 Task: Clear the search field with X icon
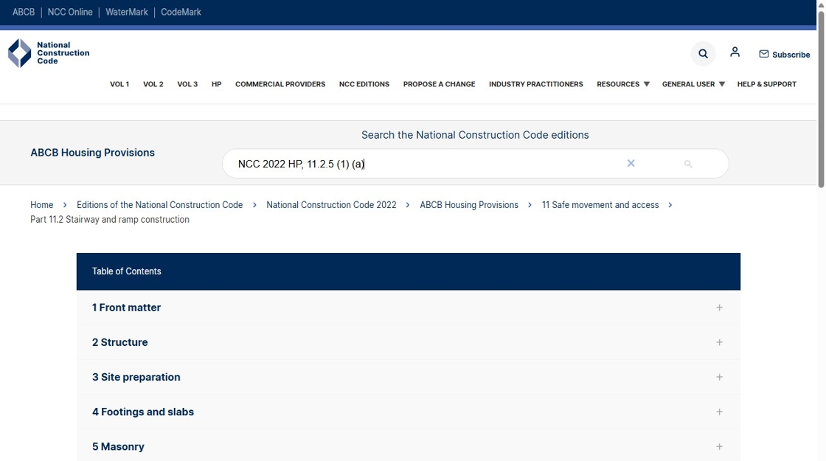tap(631, 163)
